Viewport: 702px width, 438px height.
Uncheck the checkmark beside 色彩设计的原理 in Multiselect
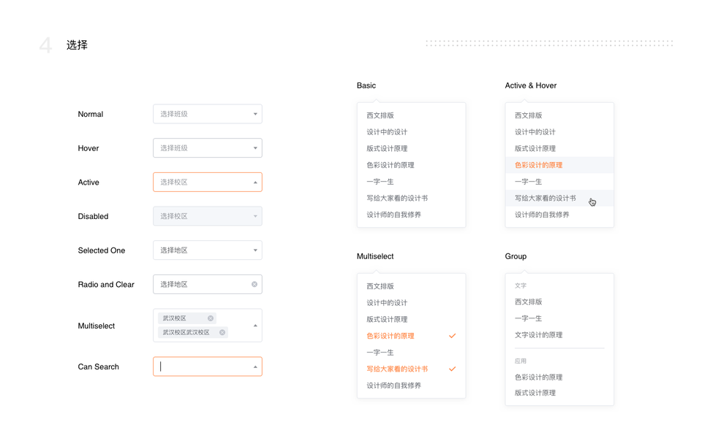click(x=452, y=336)
